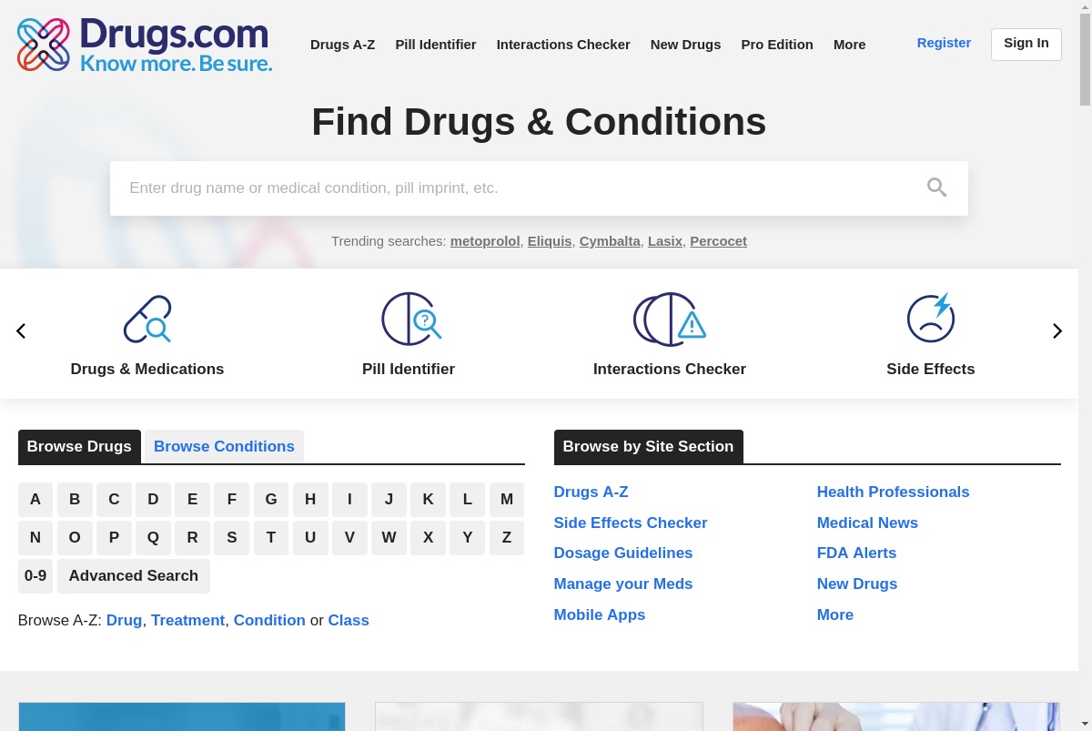Image resolution: width=1092 pixels, height=731 pixels.
Task: Open the Drugs & Medications label
Action: pos(147,370)
